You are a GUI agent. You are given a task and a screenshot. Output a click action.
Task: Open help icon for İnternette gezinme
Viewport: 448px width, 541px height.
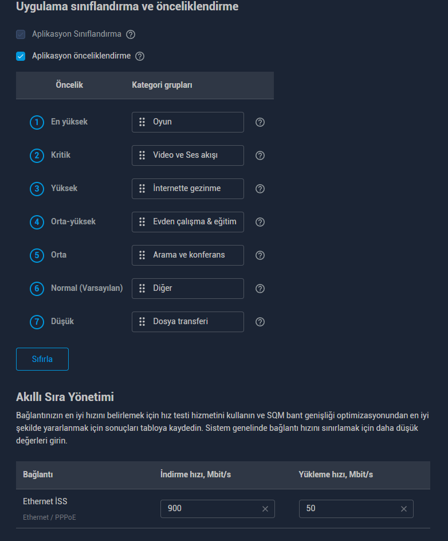(260, 189)
